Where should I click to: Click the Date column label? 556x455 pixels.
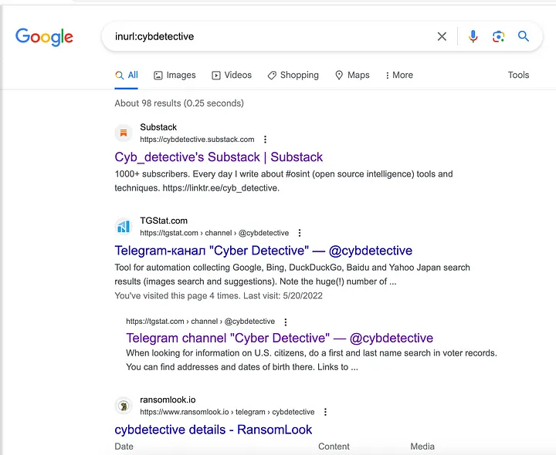point(124,447)
